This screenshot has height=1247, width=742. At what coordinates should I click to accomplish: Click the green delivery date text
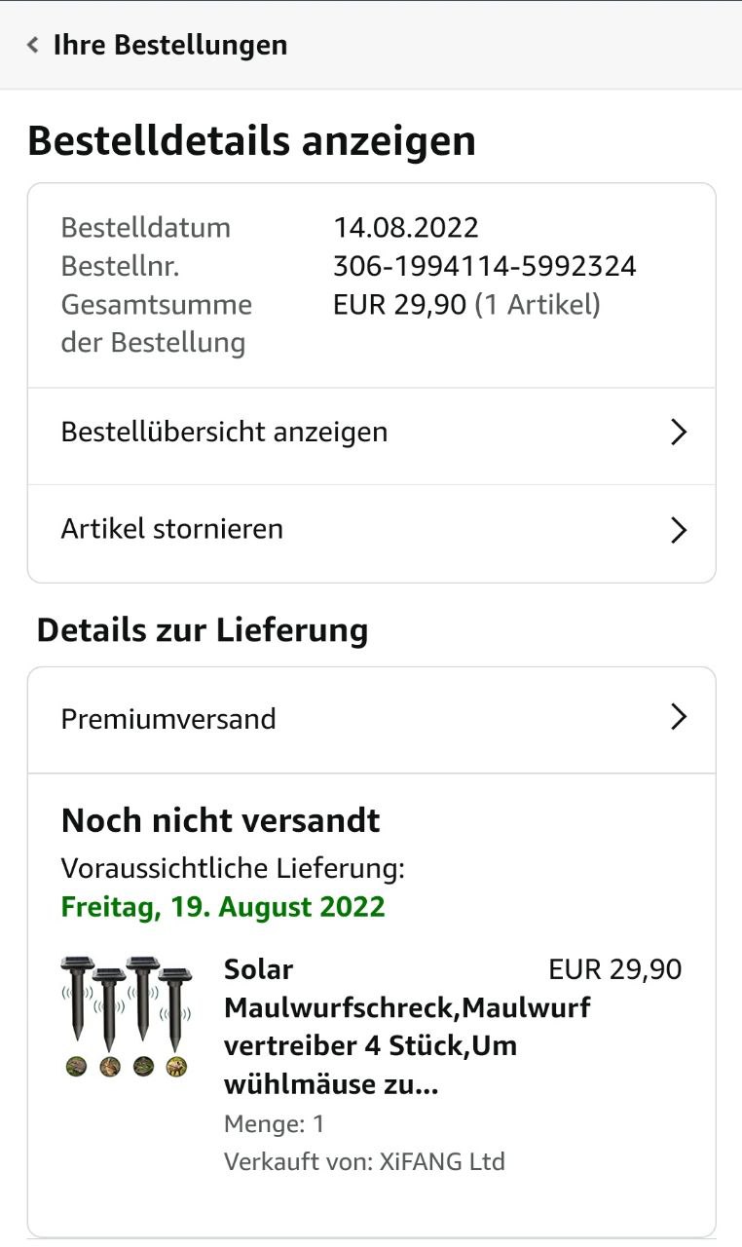click(223, 907)
